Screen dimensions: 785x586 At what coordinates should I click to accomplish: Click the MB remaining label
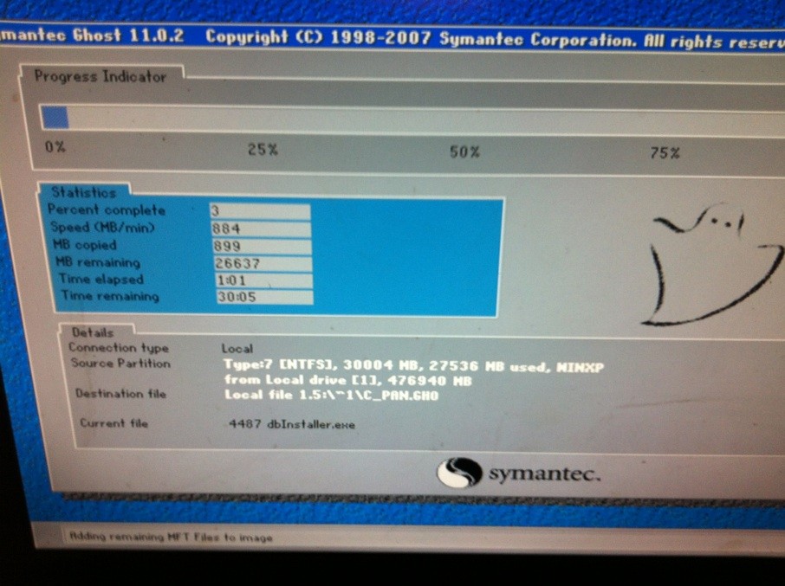click(x=98, y=262)
